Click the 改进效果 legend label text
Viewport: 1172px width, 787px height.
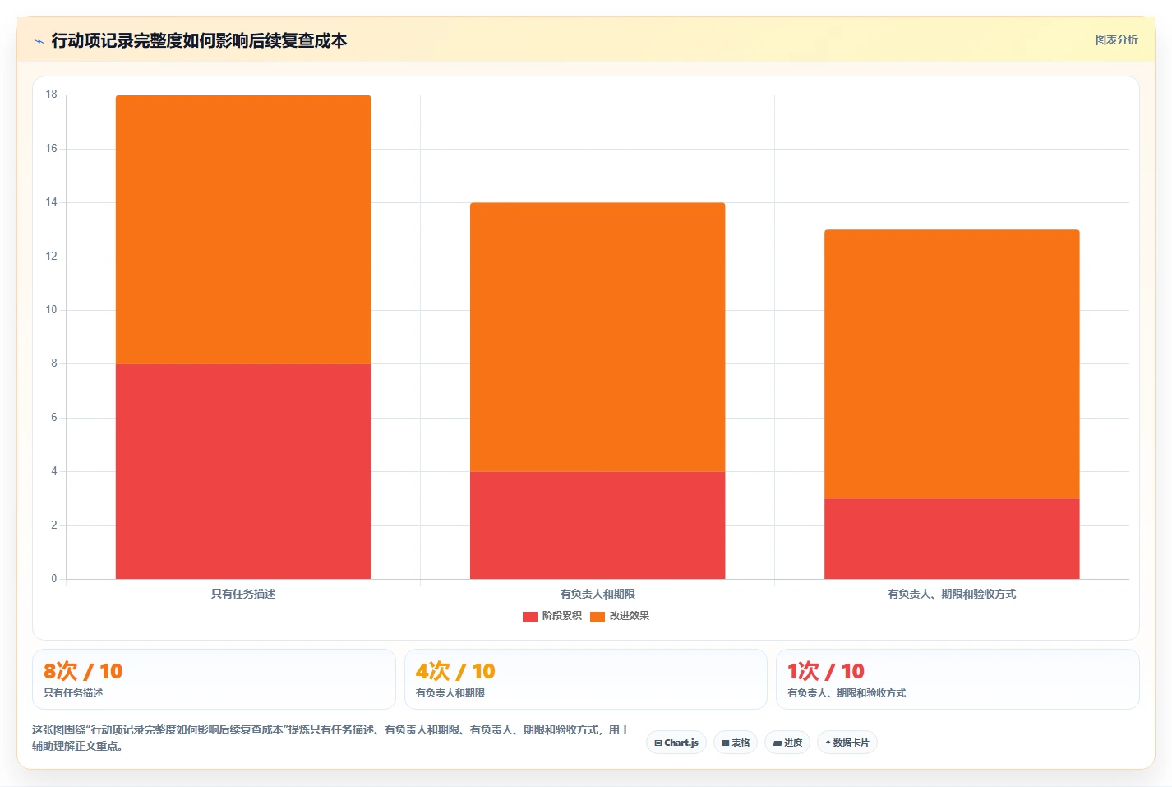click(x=630, y=616)
